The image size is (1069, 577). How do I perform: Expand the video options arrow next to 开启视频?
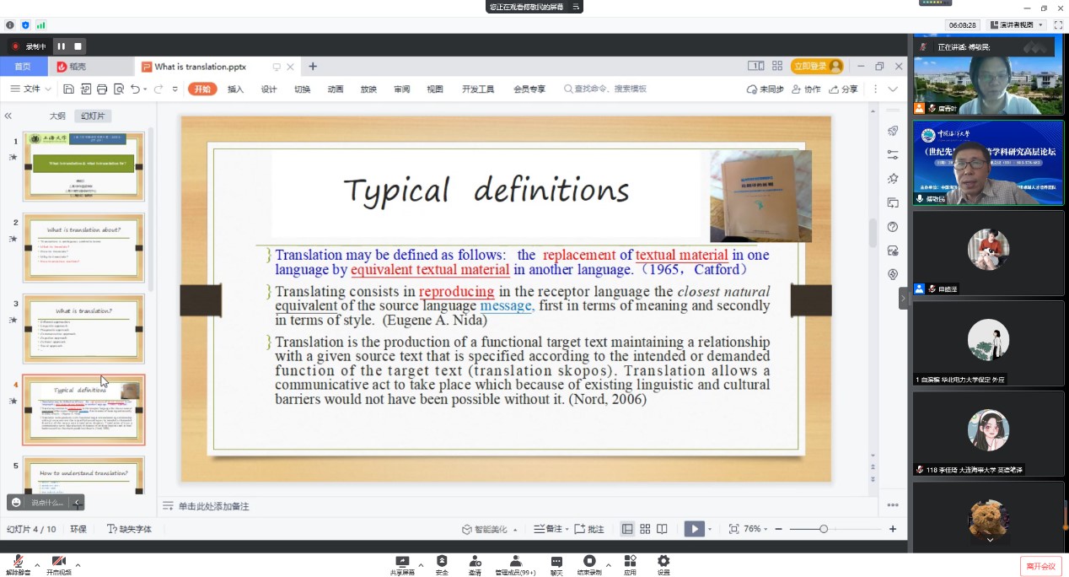coord(78,565)
